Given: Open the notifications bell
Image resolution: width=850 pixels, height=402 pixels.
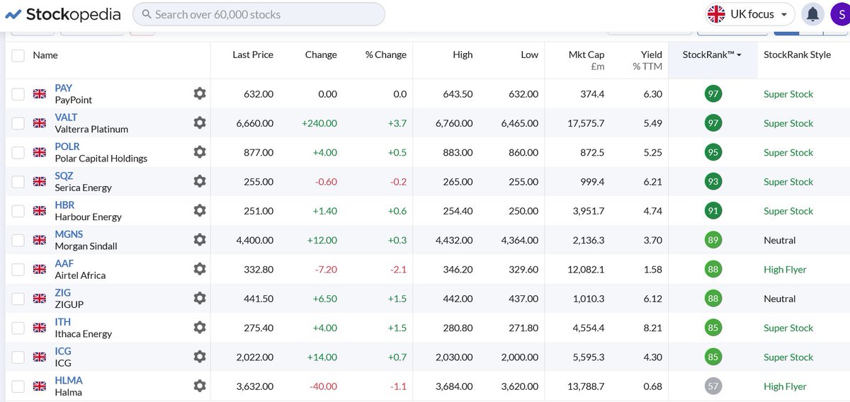Looking at the screenshot, I should 813,13.
